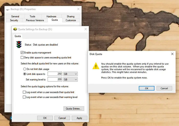Click the disk space limit value field
Image resolution: width=179 pixels, height=126 pixels.
[55, 74]
